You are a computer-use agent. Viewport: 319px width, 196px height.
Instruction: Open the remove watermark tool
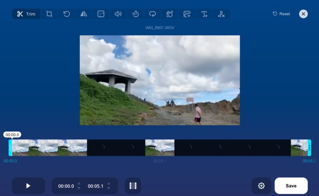221,14
